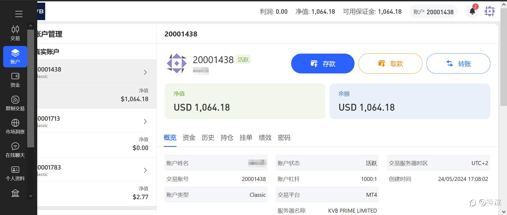Click the 转账 transfer button

click(458, 63)
